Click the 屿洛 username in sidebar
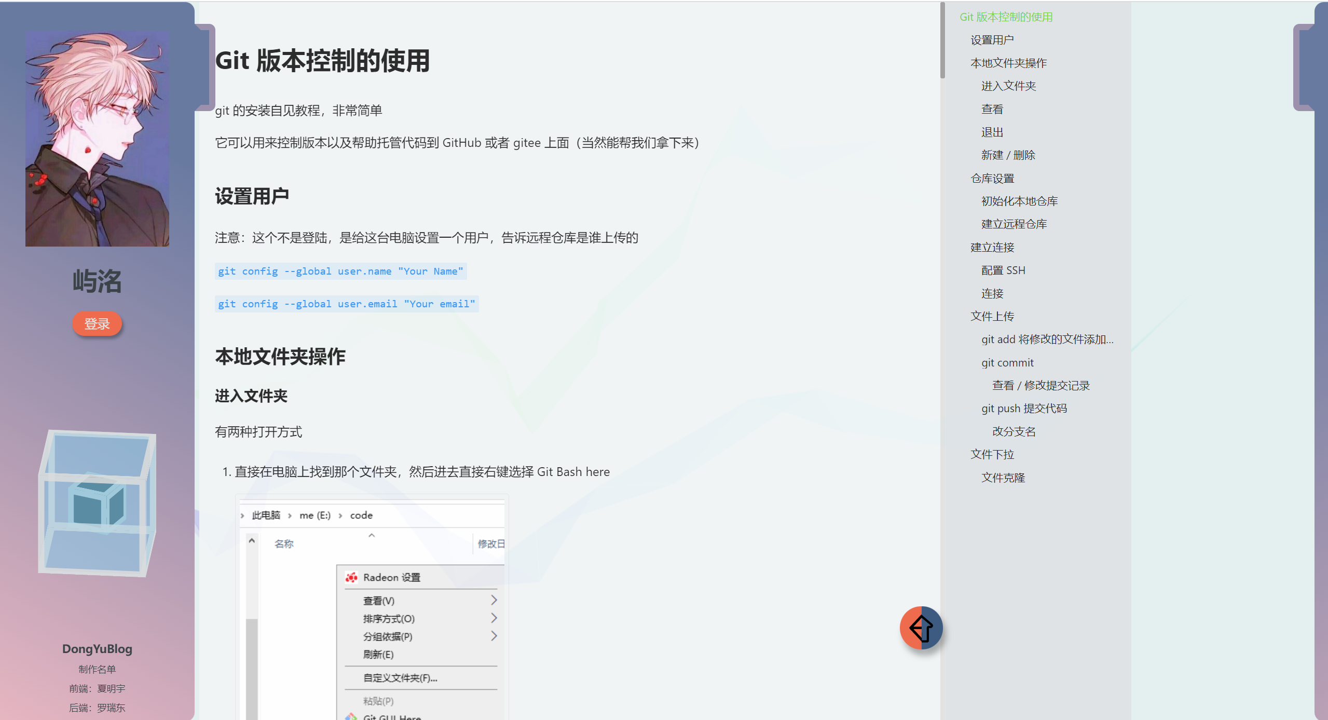 97,281
